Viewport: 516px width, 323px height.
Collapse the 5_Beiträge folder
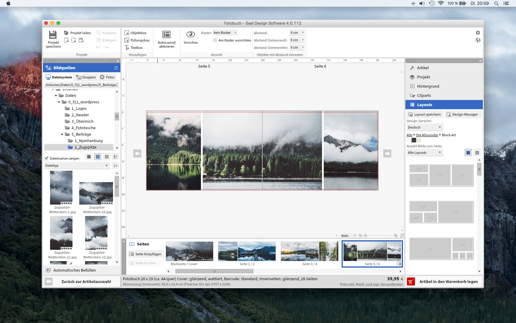(x=62, y=134)
